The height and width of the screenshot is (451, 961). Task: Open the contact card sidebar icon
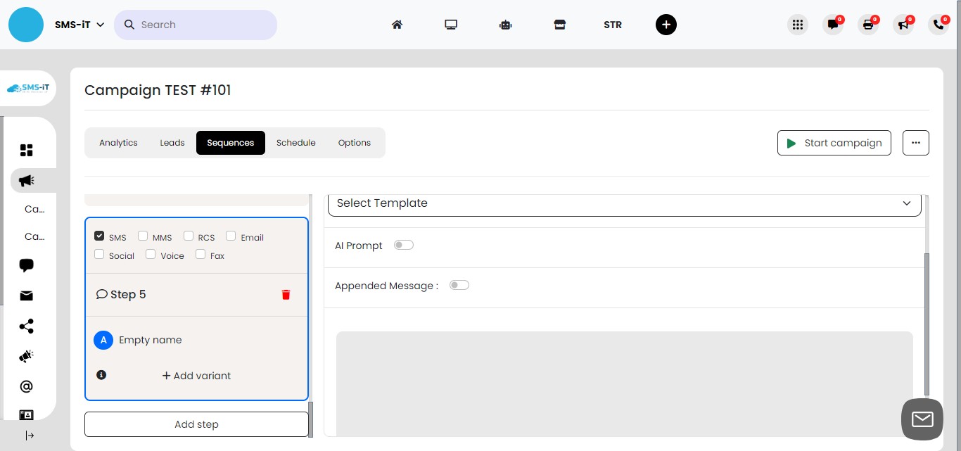(x=27, y=414)
